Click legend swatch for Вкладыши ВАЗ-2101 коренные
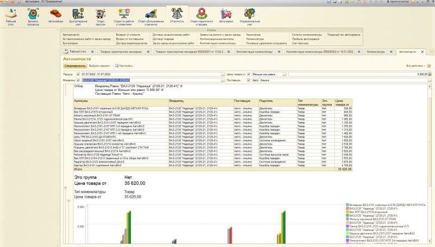This screenshot has height=247, width=435. pos(347,205)
